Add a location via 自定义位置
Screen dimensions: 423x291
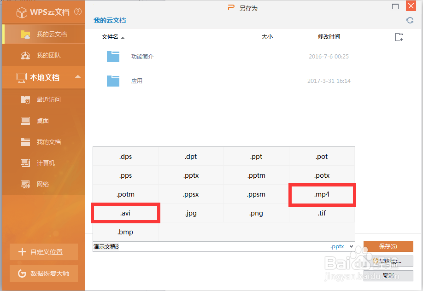pos(43,252)
